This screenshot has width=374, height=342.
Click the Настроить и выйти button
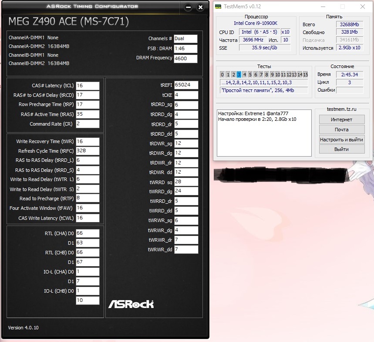(341, 140)
